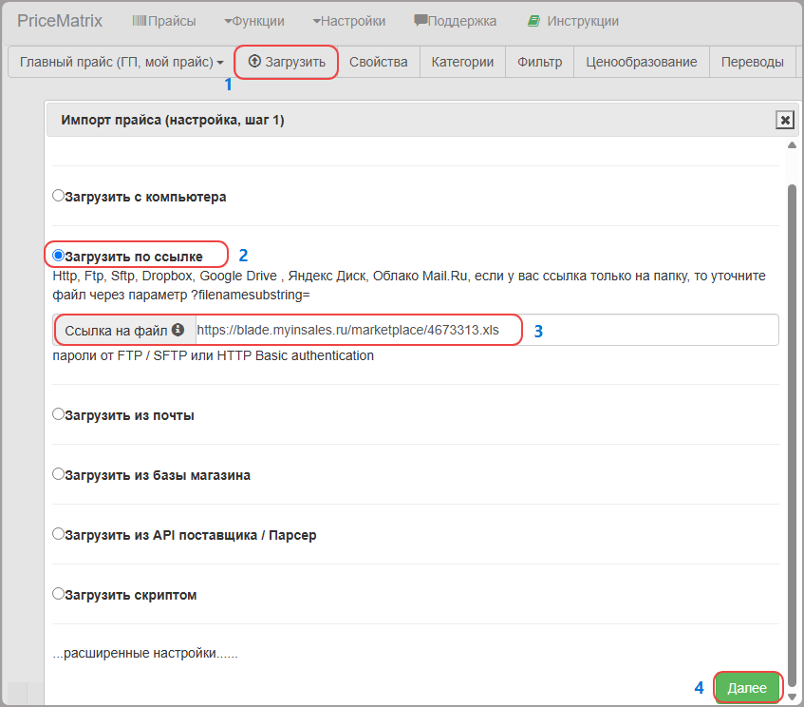Image resolution: width=804 pixels, height=707 pixels.
Task: Switch to the Ценообразование tab
Action: pyautogui.click(x=641, y=62)
